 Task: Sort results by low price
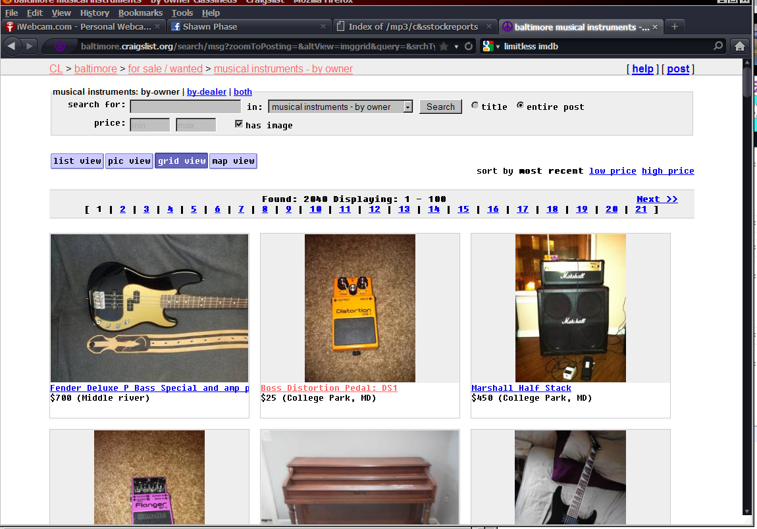(x=613, y=171)
